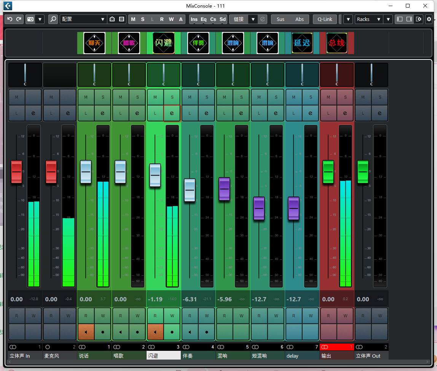Click the 0.00 level field of 麦克风 channel
This screenshot has width=437, height=371.
pos(51,299)
